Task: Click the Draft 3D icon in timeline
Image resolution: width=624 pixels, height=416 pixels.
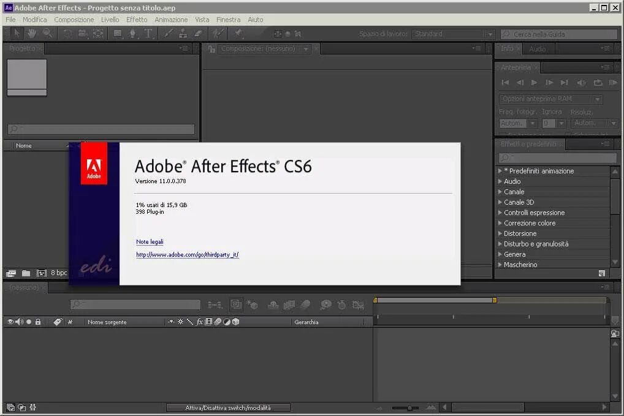Action: (253, 305)
